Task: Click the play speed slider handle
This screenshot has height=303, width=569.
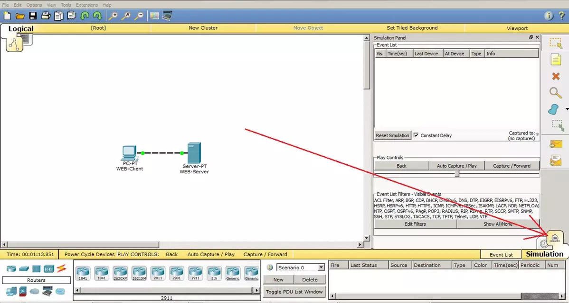Action: pyautogui.click(x=457, y=174)
